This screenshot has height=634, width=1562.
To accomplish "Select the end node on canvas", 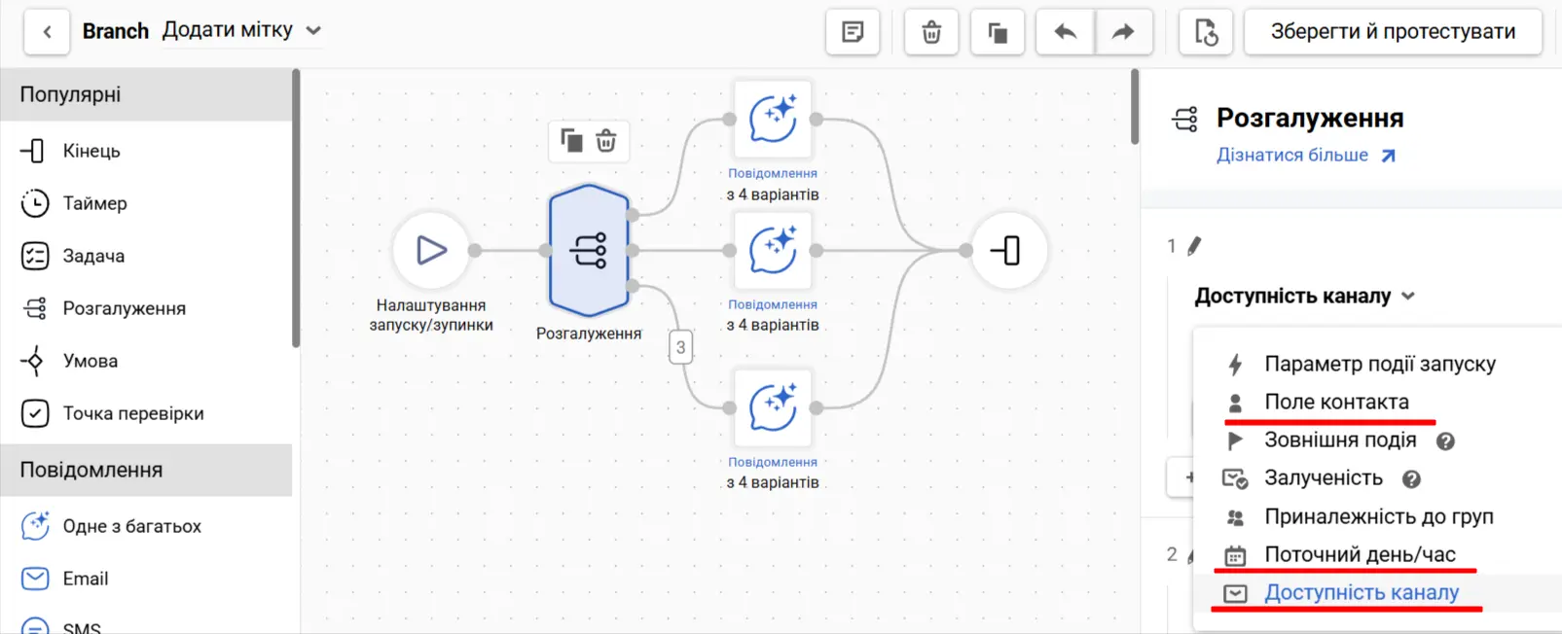I will (1008, 251).
